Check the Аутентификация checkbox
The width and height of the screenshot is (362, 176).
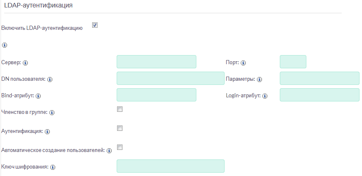pos(120,128)
